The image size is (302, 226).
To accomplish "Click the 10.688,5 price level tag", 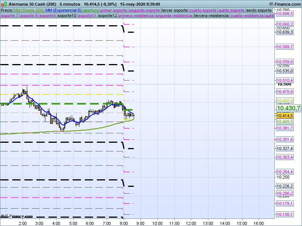I will [x=285, y=14].
